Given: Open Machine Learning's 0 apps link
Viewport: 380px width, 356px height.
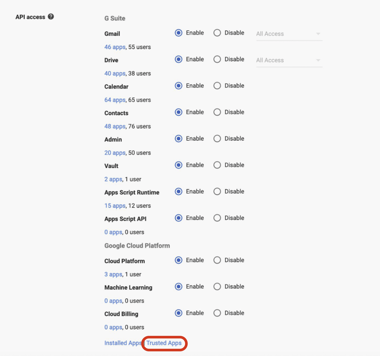Looking at the screenshot, I should click(113, 301).
